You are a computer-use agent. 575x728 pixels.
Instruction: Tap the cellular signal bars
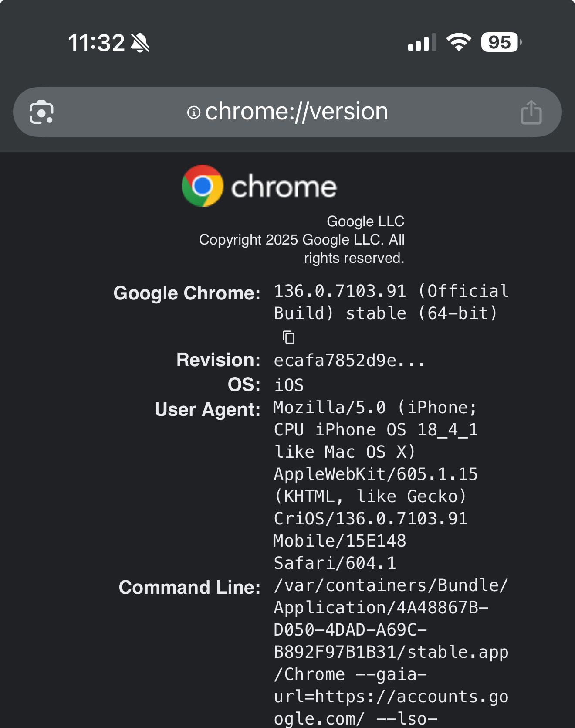pyautogui.click(x=422, y=43)
